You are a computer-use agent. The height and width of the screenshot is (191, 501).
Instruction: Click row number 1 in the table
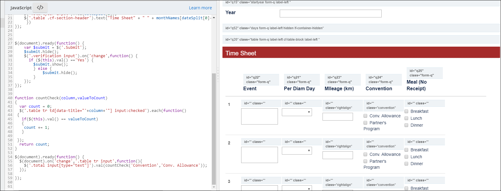(x=229, y=104)
